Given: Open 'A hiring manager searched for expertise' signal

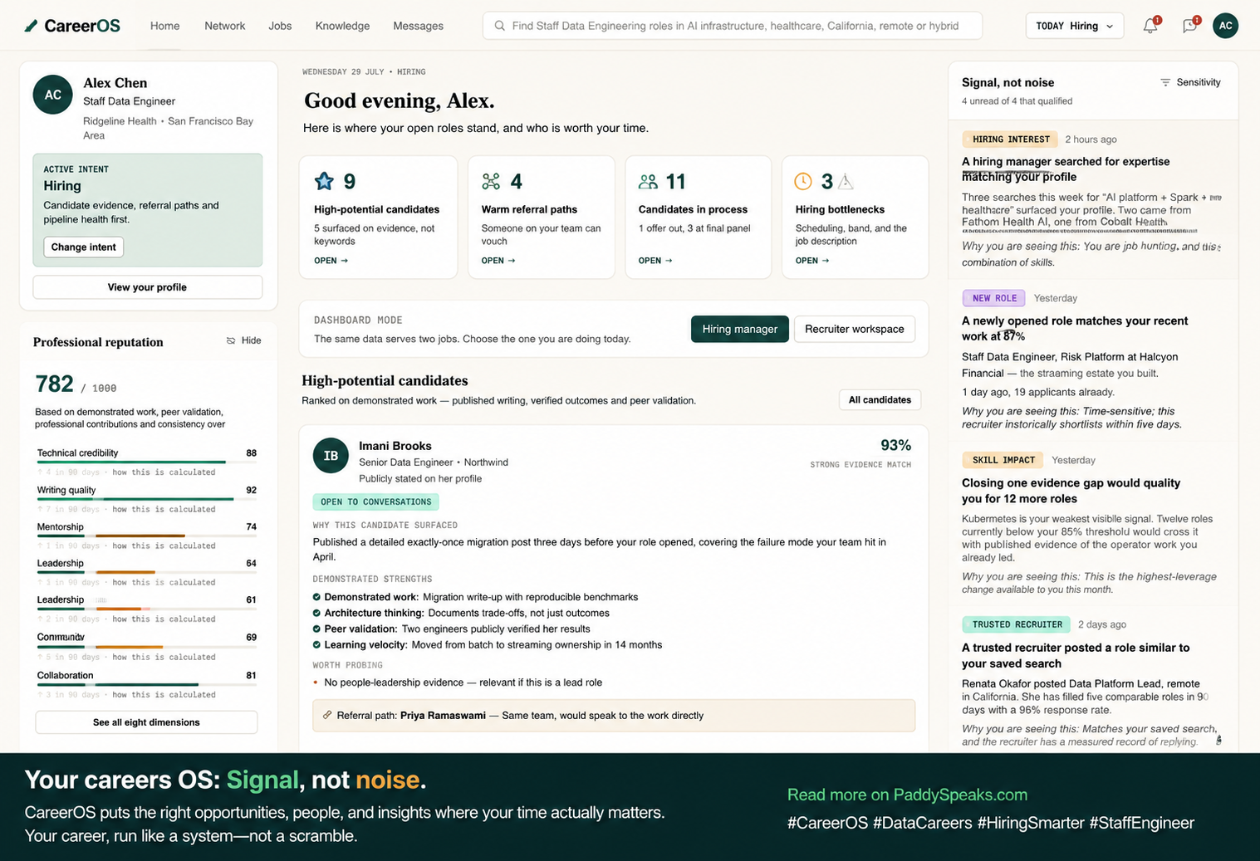Looking at the screenshot, I should [1066, 169].
